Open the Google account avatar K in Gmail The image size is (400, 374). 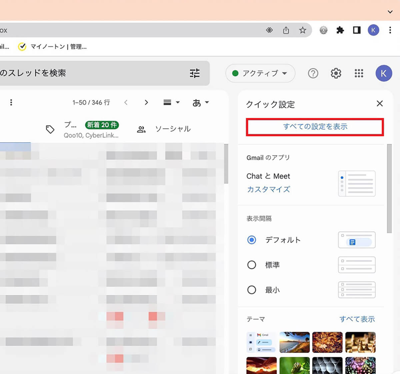tap(384, 73)
